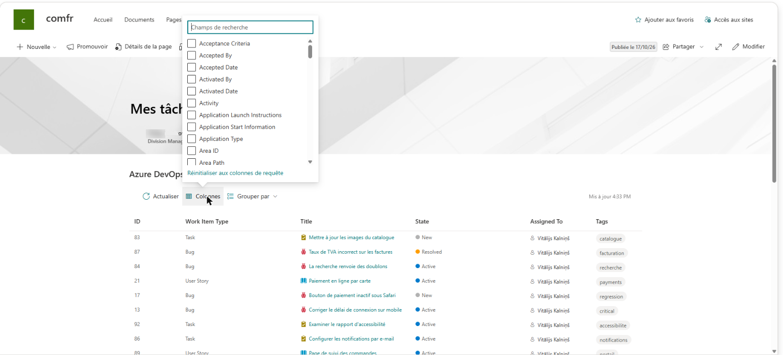Click the task icon beside "Mettre à jour les images du catalogue"

303,238
